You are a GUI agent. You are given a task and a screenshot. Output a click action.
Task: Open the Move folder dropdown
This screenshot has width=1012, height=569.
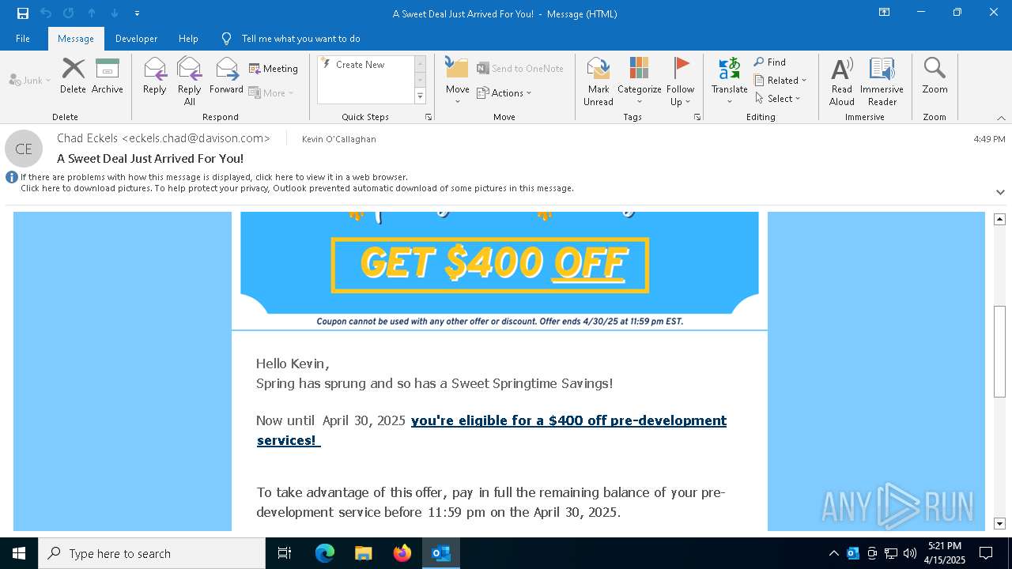coord(458,81)
